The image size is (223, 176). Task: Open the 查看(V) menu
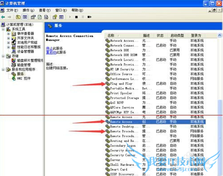(45, 10)
